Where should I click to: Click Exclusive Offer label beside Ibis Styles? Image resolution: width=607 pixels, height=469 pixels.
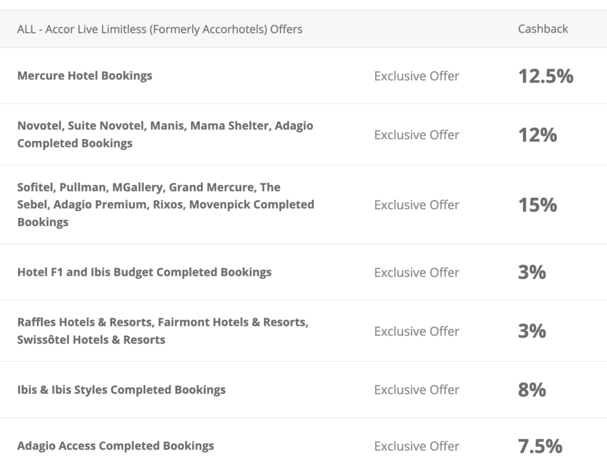coord(417,390)
